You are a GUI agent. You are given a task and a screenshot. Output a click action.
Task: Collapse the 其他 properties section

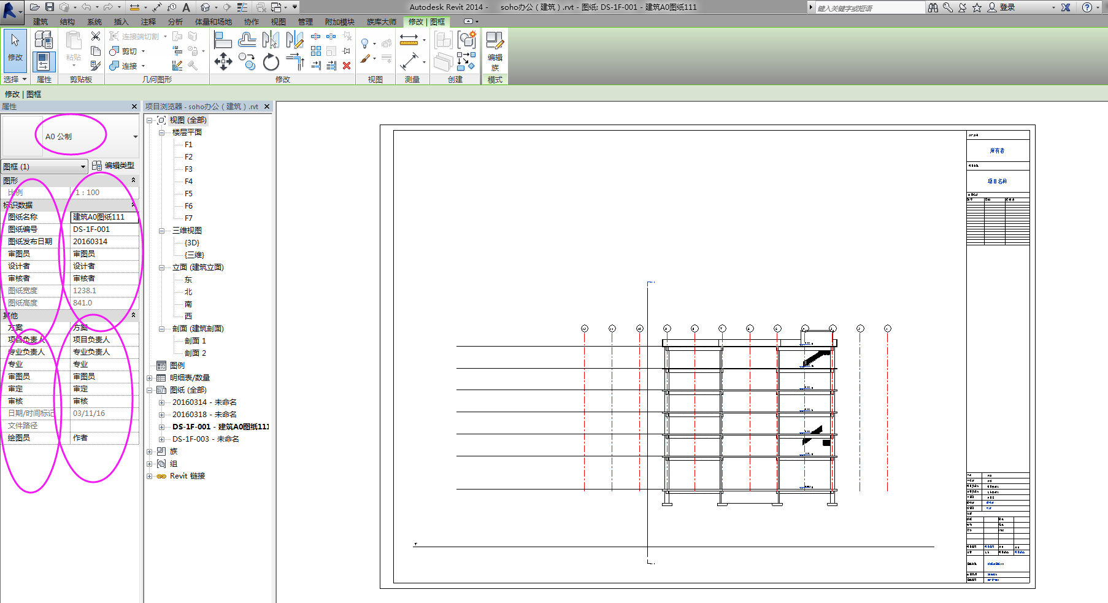(133, 315)
